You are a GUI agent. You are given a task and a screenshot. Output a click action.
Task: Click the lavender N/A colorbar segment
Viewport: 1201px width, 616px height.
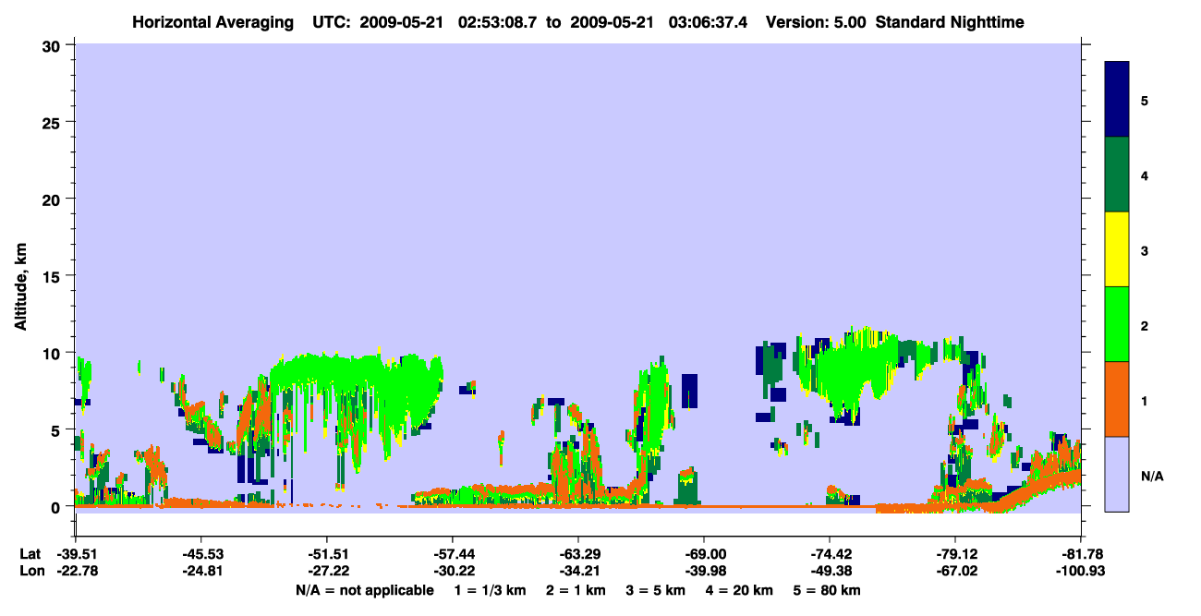[x=1117, y=474]
